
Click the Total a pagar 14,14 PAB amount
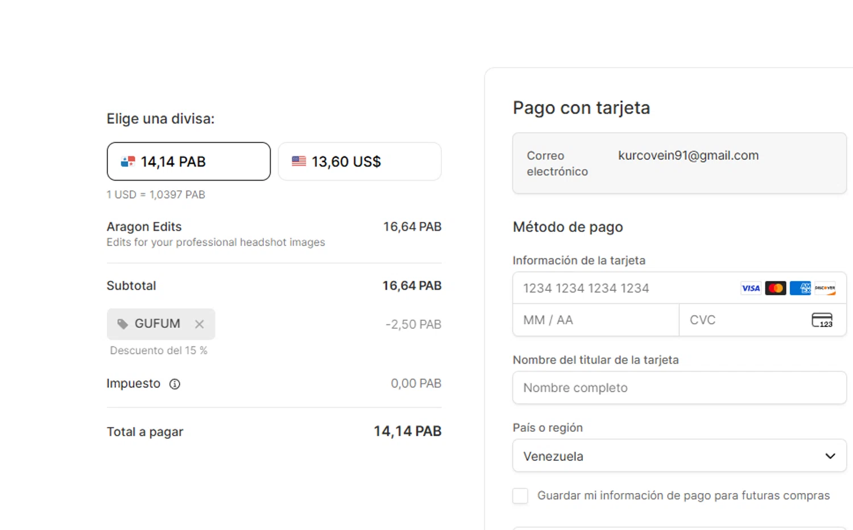(407, 431)
